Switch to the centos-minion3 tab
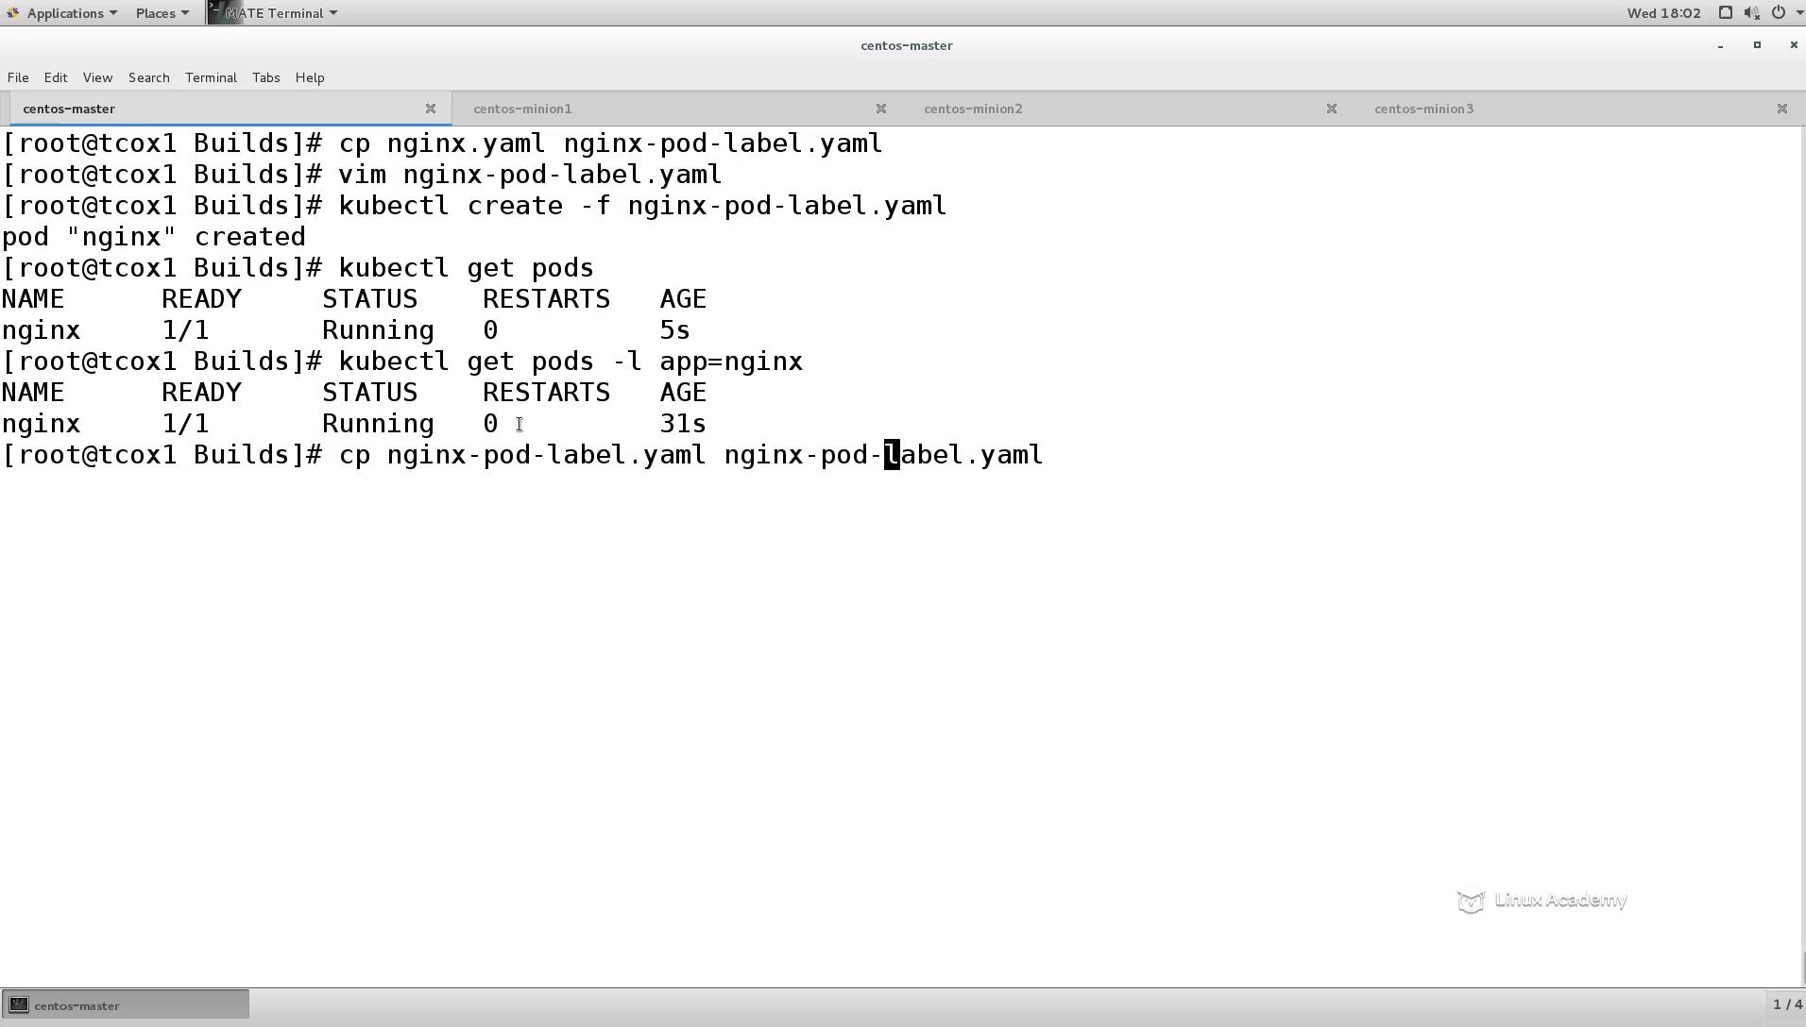Image resolution: width=1806 pixels, height=1027 pixels. [x=1577, y=109]
